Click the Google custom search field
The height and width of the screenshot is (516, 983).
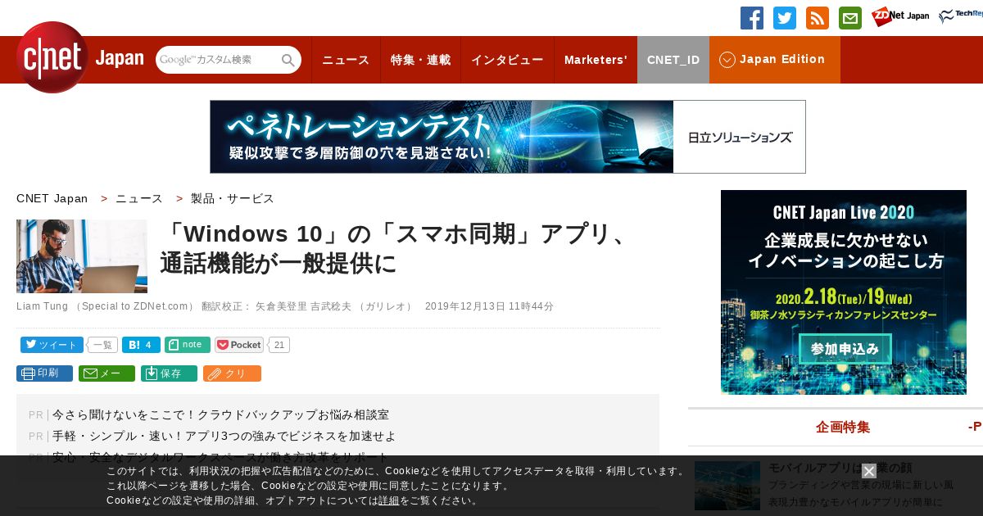pos(218,60)
